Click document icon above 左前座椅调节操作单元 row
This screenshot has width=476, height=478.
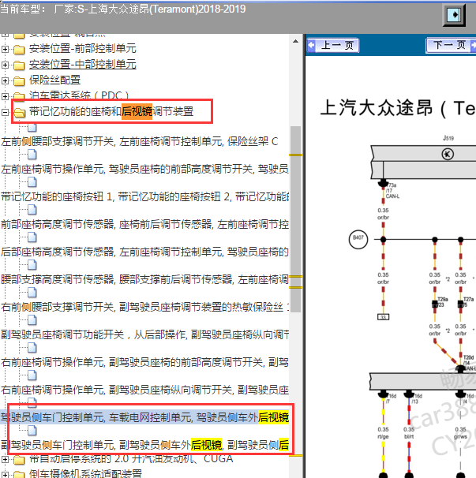(32, 155)
